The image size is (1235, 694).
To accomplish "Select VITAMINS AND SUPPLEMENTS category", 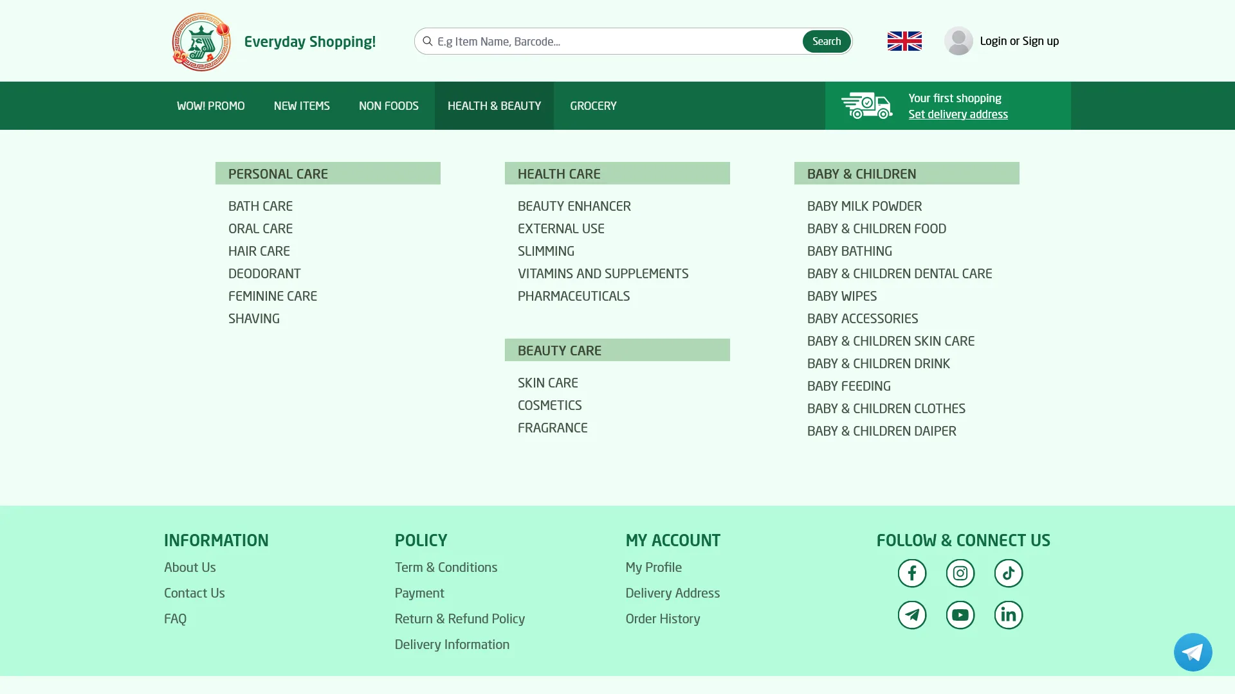I will [603, 274].
